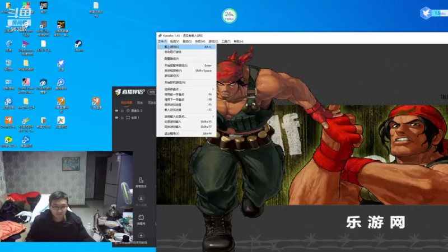Choose 使用下一存盘点 F8 entry
The height and width of the screenshot is (252, 448).
(x=186, y=100)
